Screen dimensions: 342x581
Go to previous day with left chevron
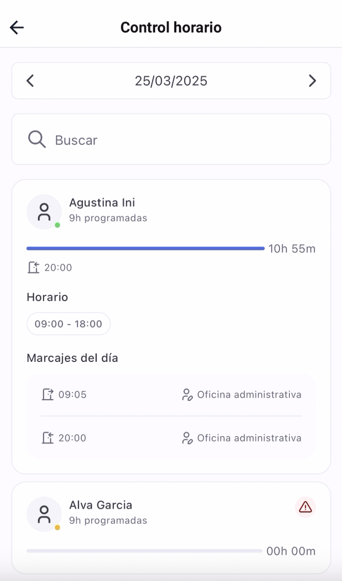click(x=30, y=81)
